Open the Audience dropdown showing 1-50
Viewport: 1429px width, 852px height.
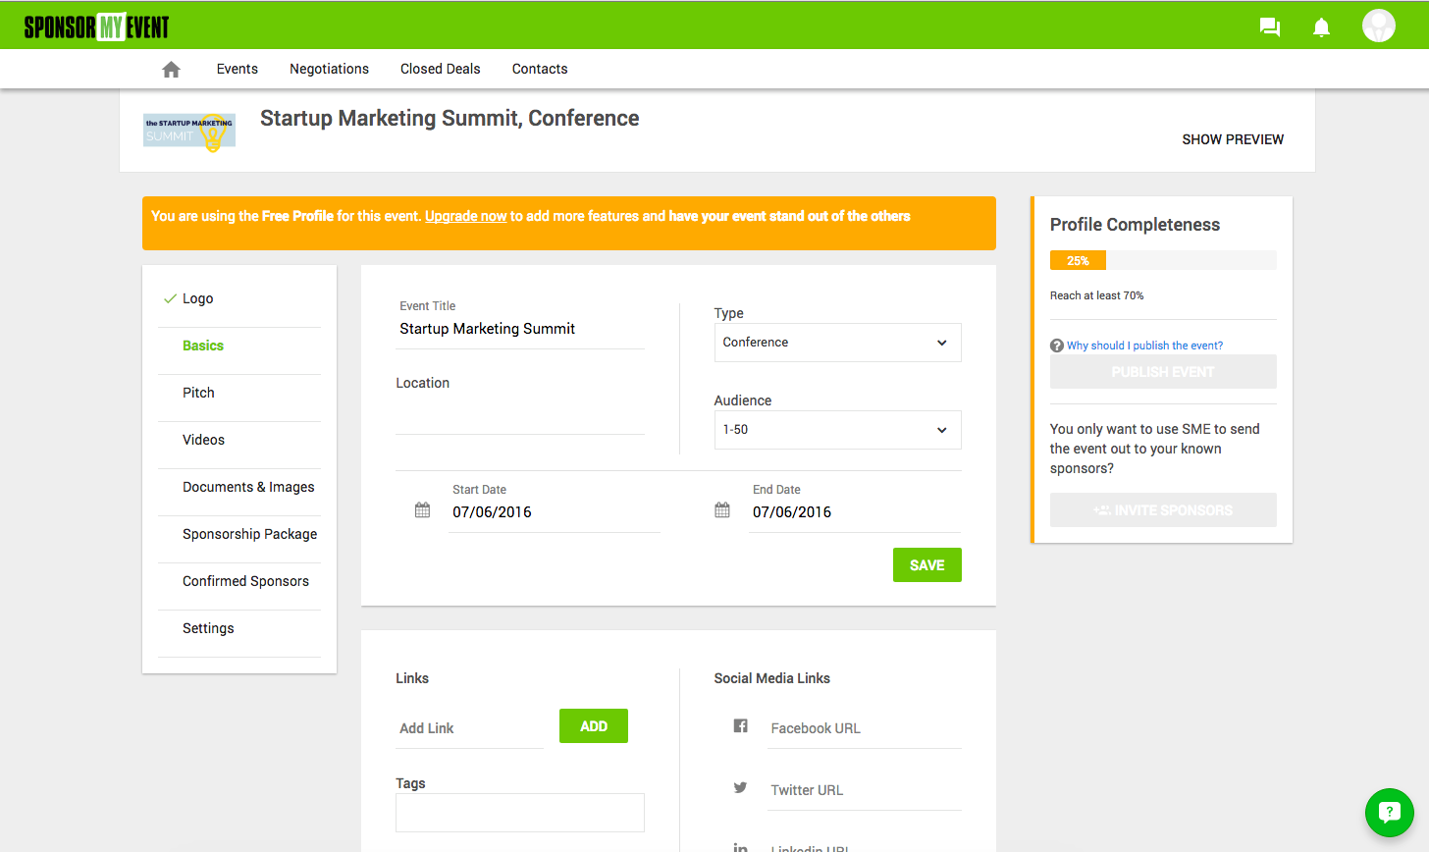(837, 430)
